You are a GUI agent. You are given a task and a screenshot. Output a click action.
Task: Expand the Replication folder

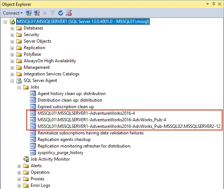coord(12,48)
